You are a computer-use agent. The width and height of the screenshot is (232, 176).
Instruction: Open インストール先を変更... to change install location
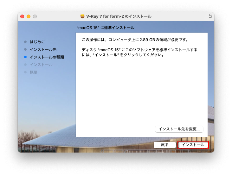click(179, 129)
